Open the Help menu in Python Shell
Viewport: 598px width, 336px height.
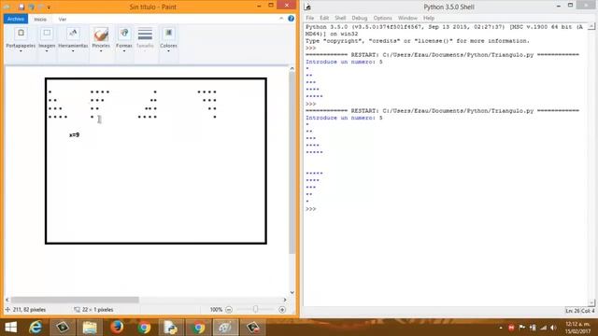click(x=429, y=18)
